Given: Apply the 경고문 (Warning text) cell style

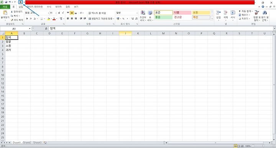Looking at the screenshot, I should pos(182,17).
